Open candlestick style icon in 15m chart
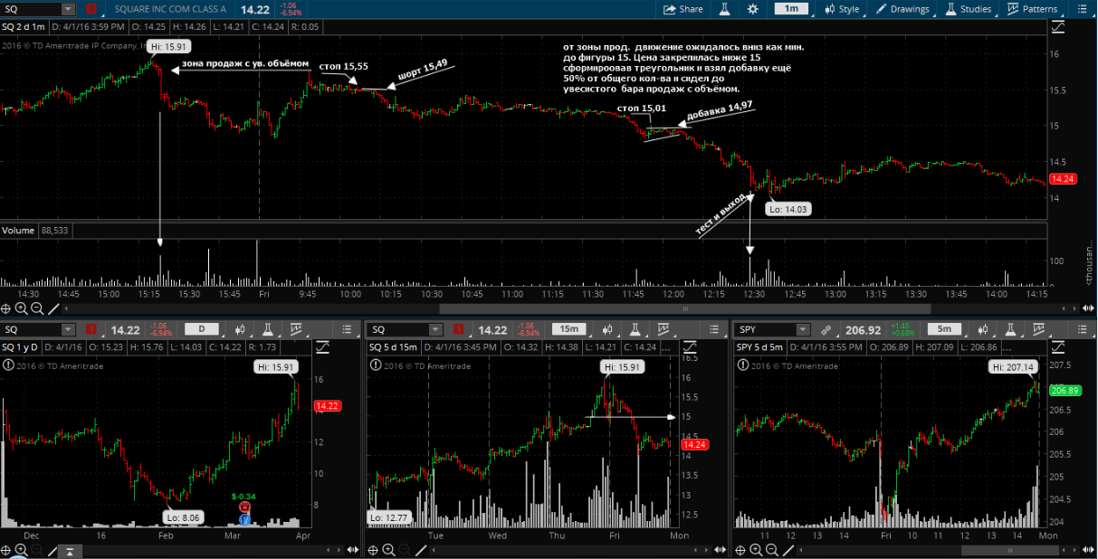Image resolution: width=1098 pixels, height=559 pixels. 608,330
